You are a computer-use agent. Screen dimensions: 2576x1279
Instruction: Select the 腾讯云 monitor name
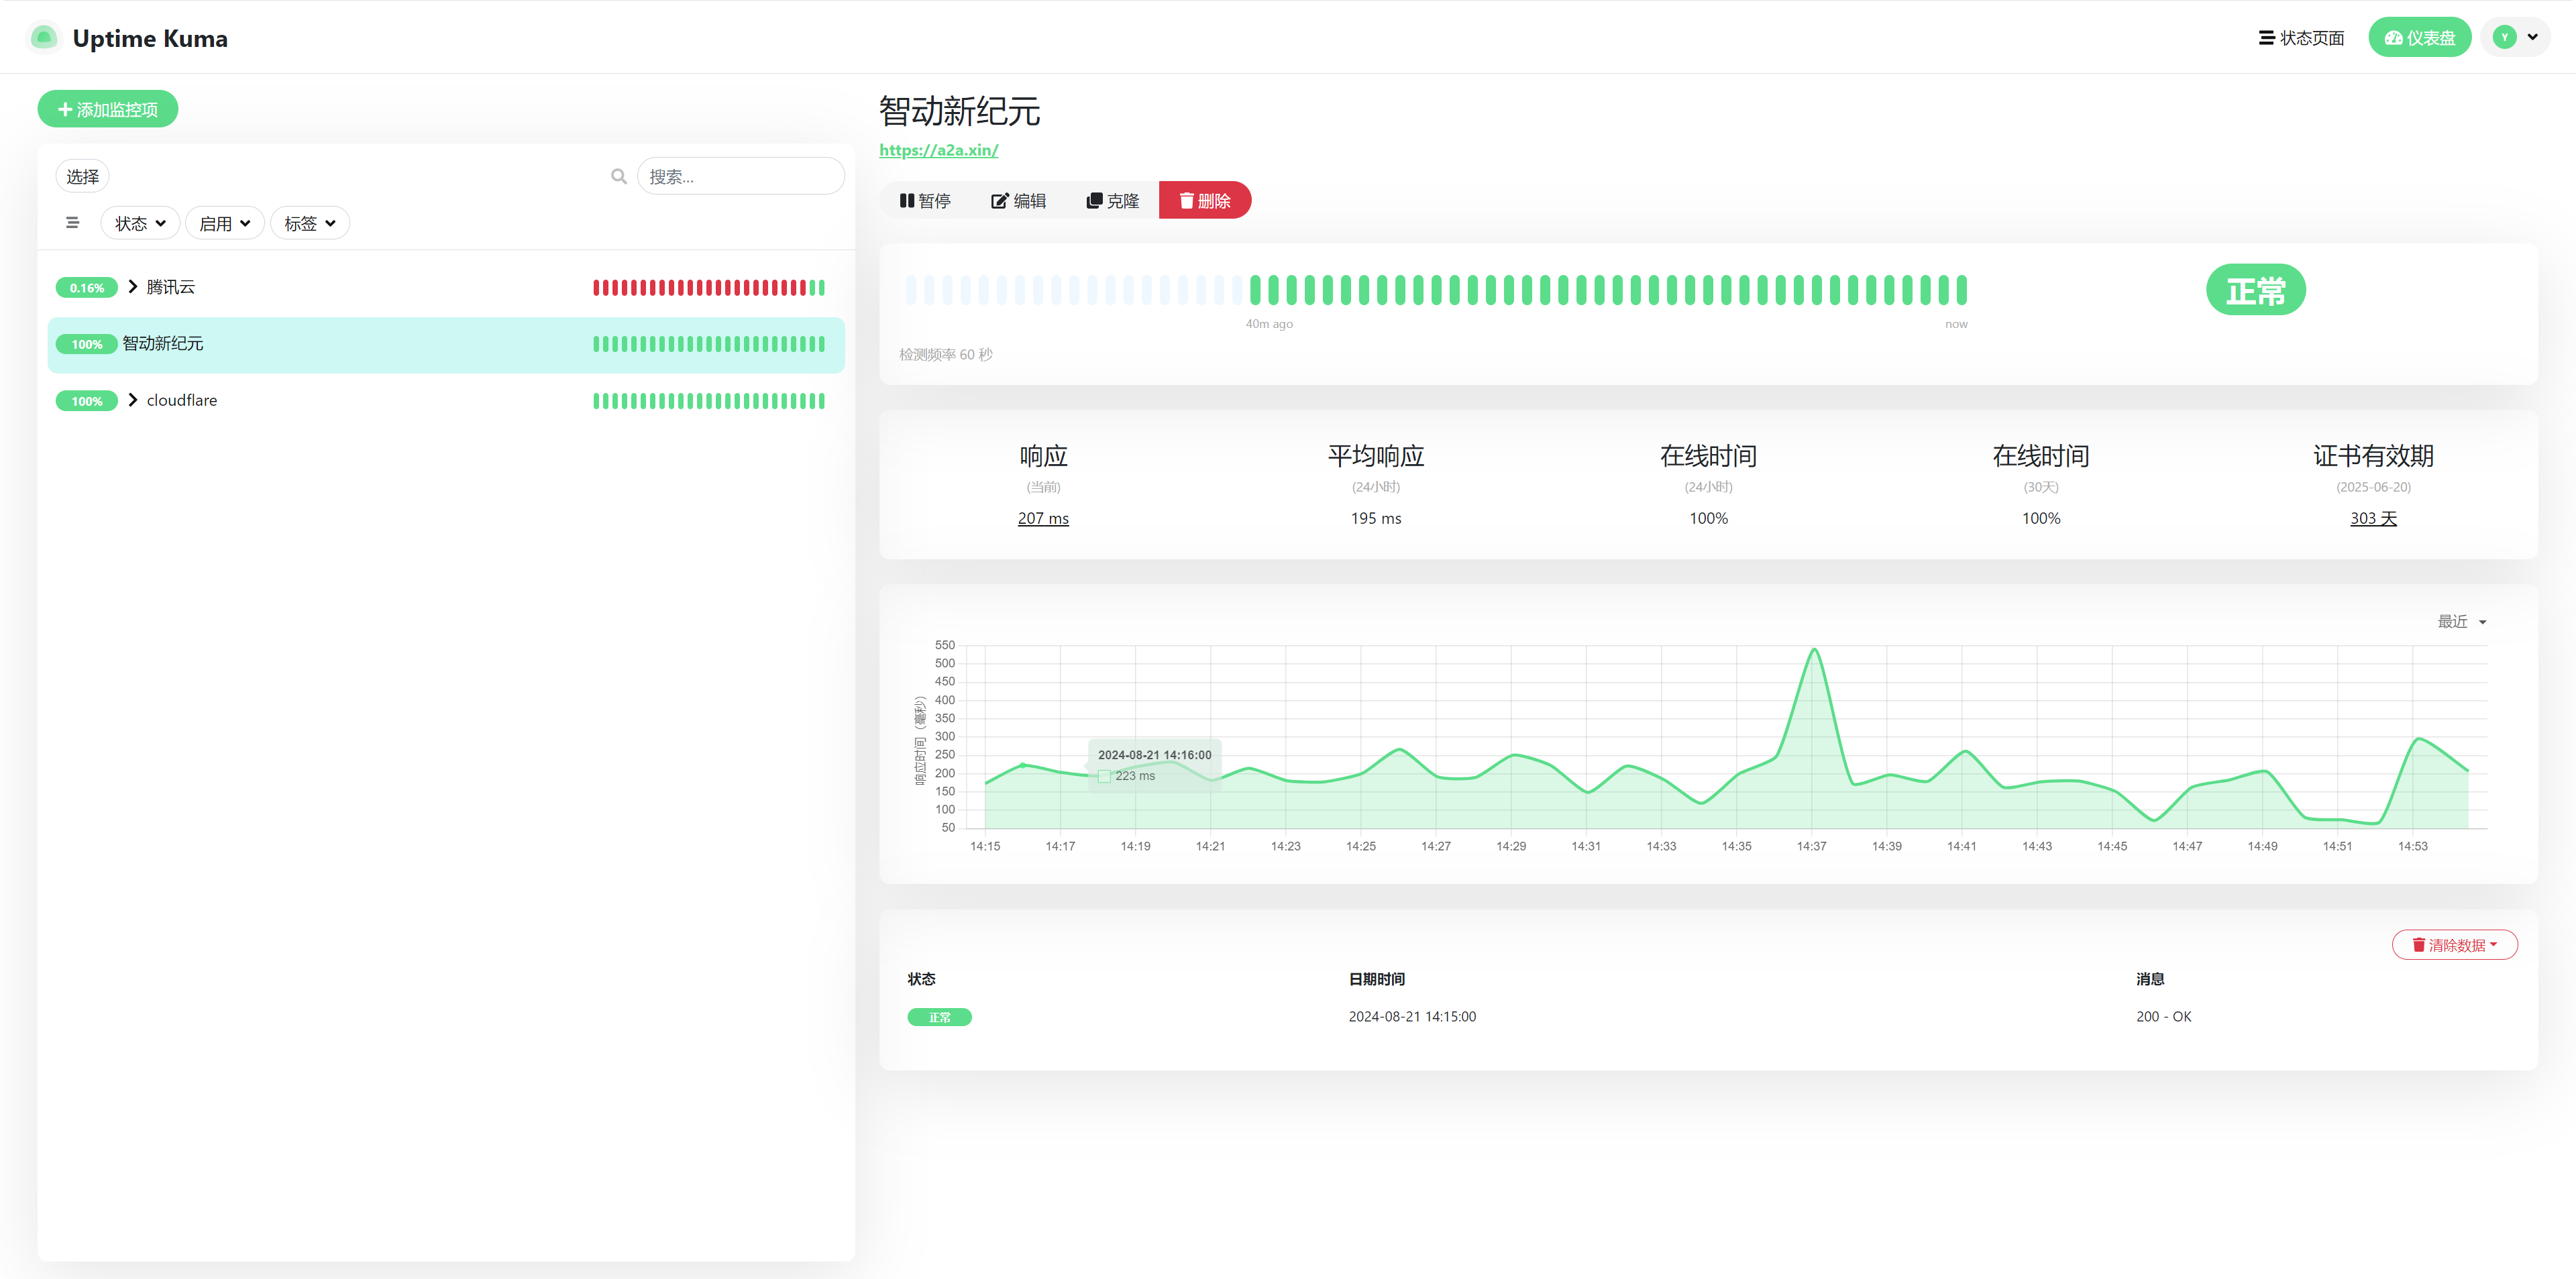171,287
